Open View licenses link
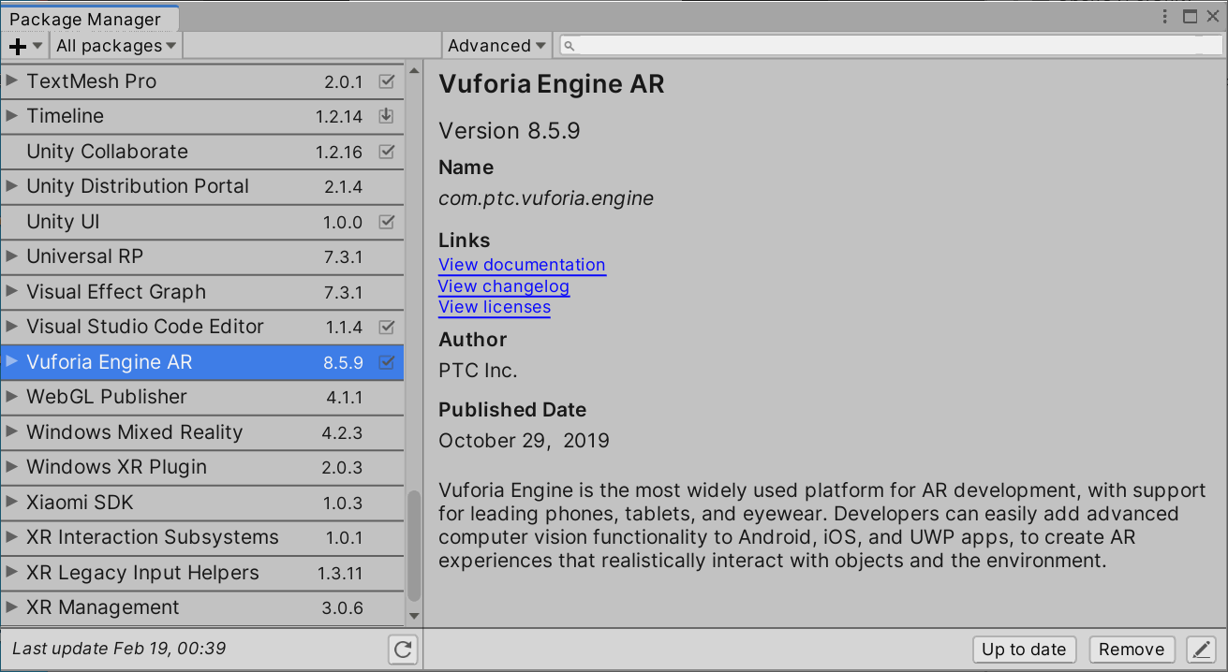1228x672 pixels. coord(495,307)
